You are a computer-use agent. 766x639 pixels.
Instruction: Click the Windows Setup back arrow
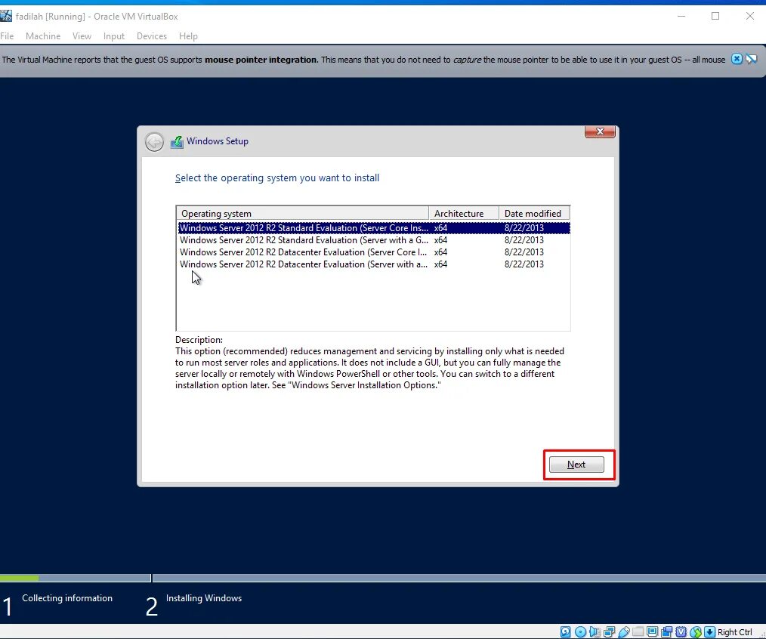154,142
